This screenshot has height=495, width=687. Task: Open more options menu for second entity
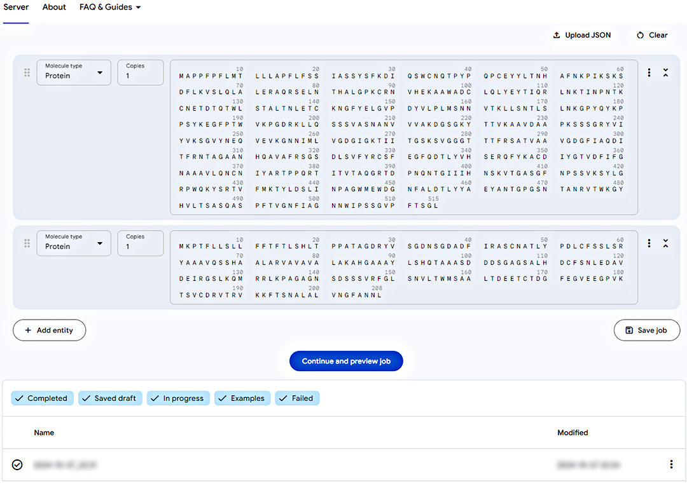click(x=649, y=243)
